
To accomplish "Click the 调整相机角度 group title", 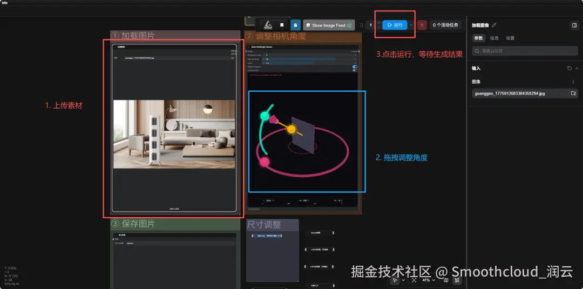I will (275, 36).
